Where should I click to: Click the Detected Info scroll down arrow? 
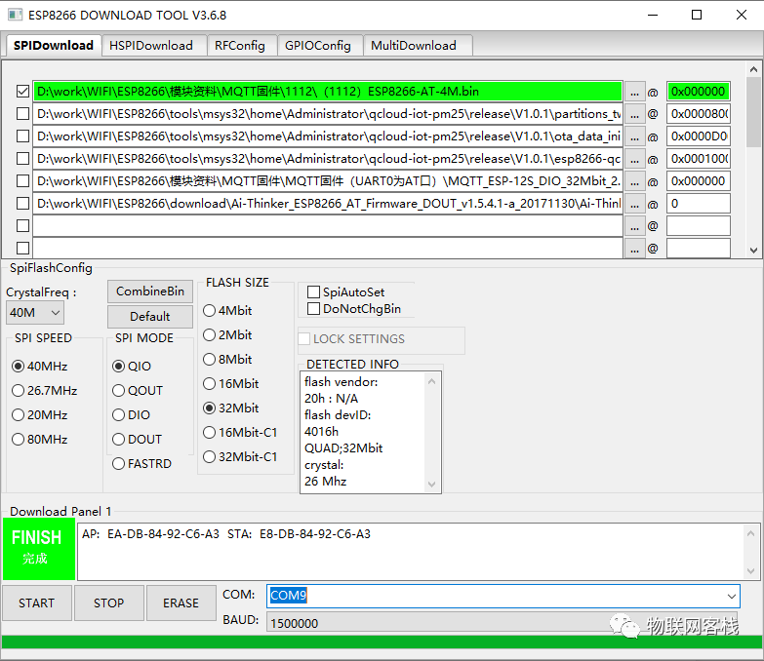431,485
